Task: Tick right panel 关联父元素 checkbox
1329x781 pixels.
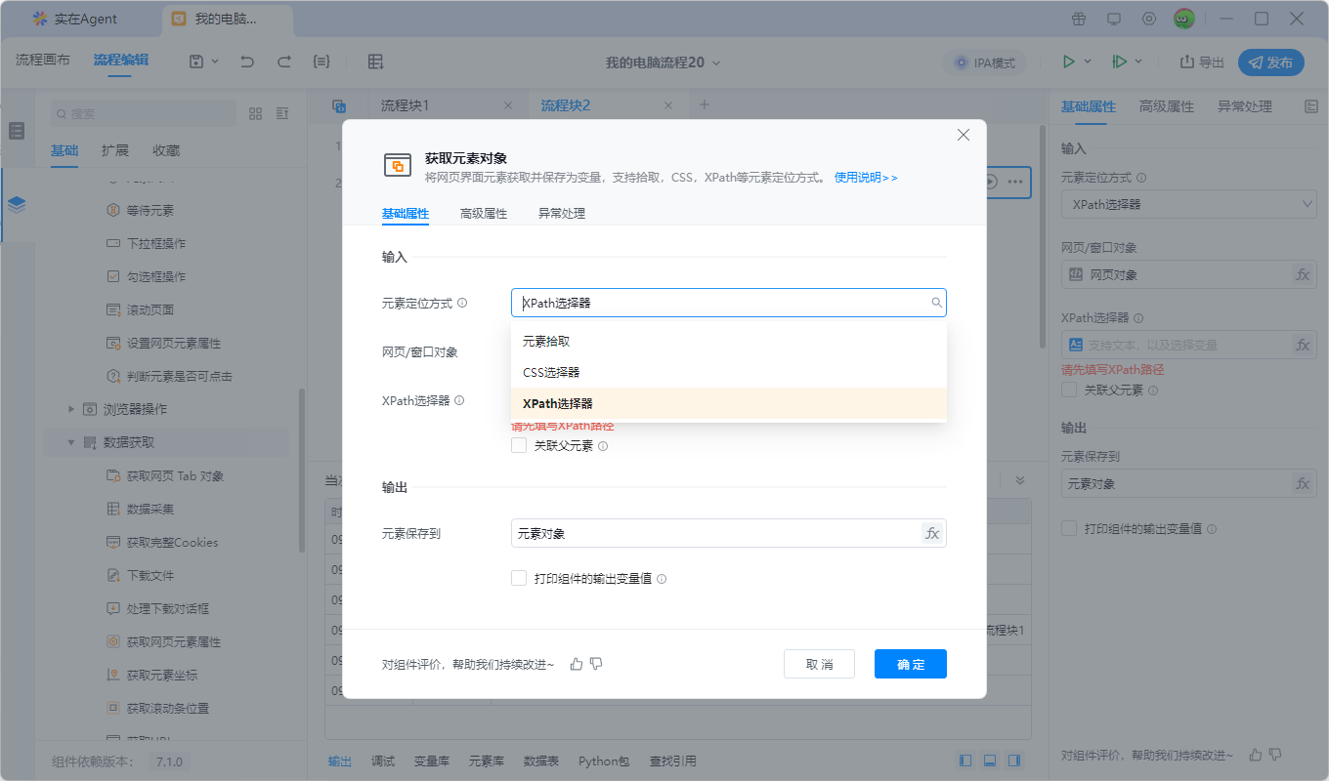Action: point(1069,390)
